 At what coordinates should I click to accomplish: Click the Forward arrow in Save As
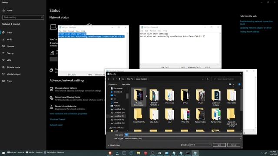(x=113, y=79)
